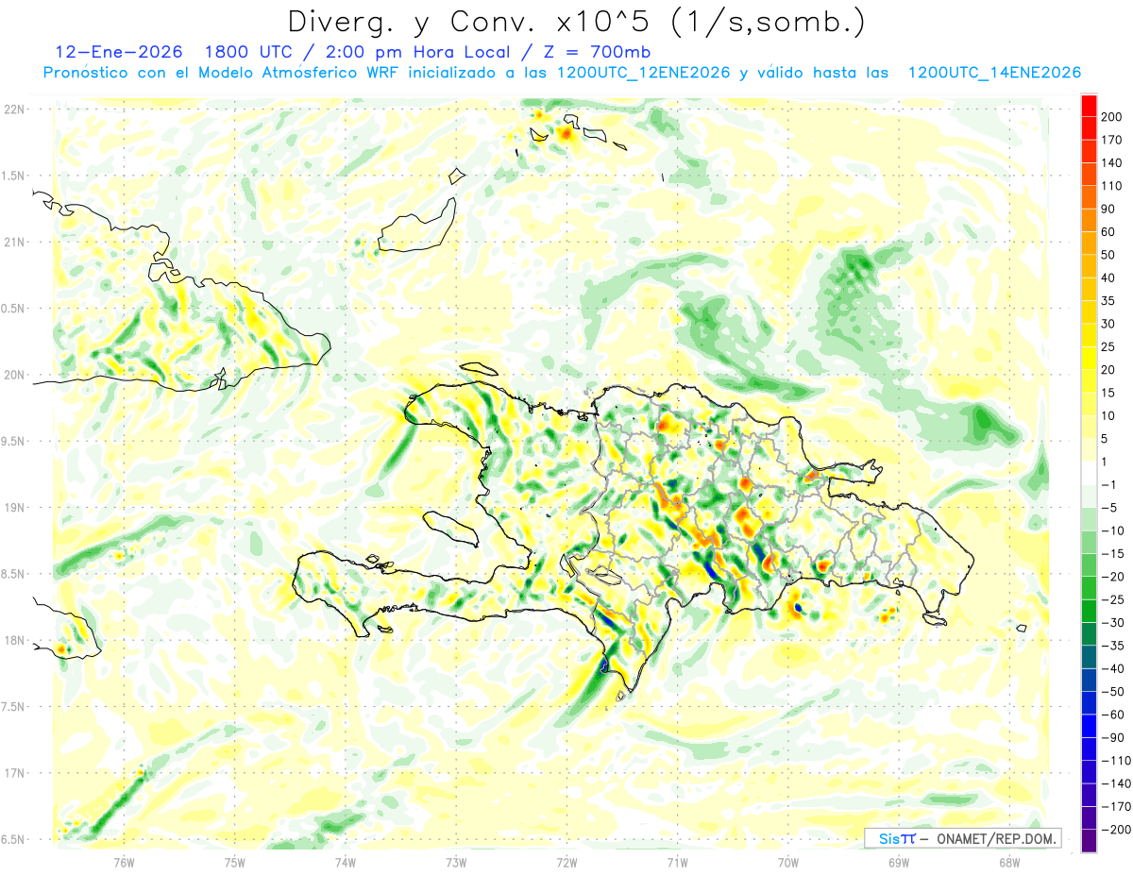Click the orange swatch between the 60 and 90 labels

[x=1089, y=220]
